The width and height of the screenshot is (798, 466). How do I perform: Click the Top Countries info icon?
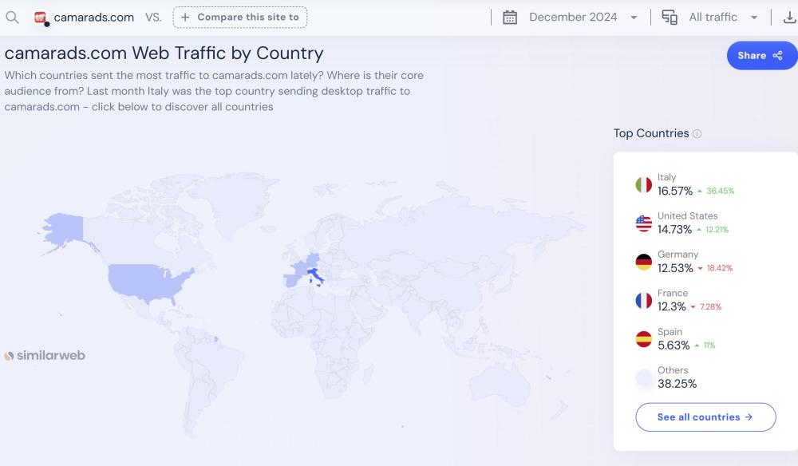[x=697, y=134]
